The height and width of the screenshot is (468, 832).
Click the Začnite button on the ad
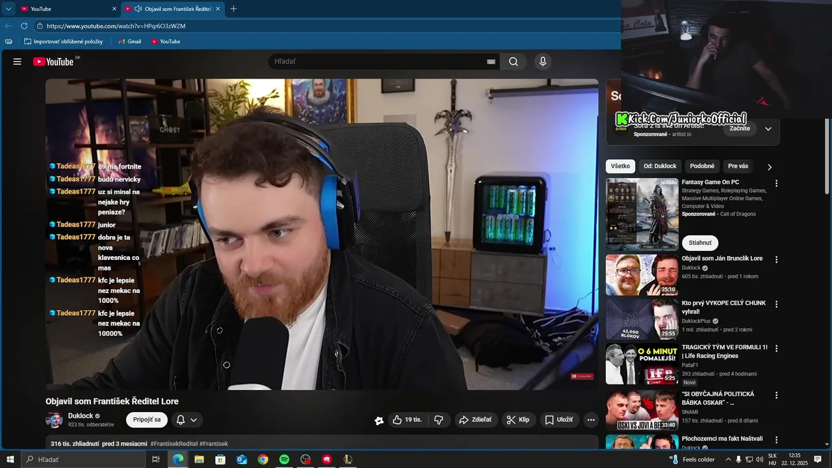pyautogui.click(x=740, y=129)
